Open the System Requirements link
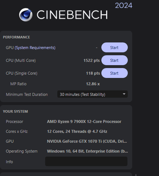 coord(35,48)
